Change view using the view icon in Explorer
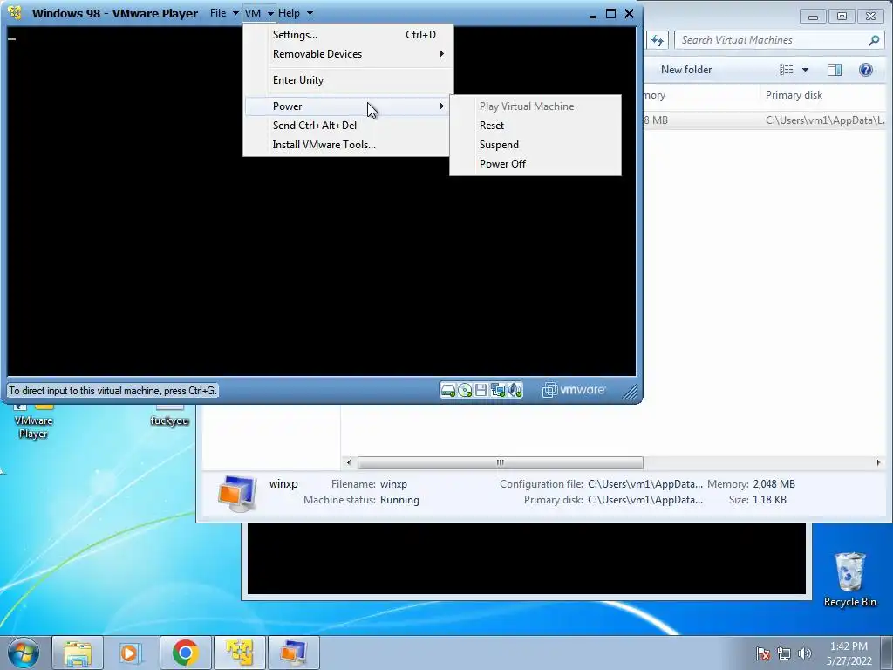 point(787,70)
